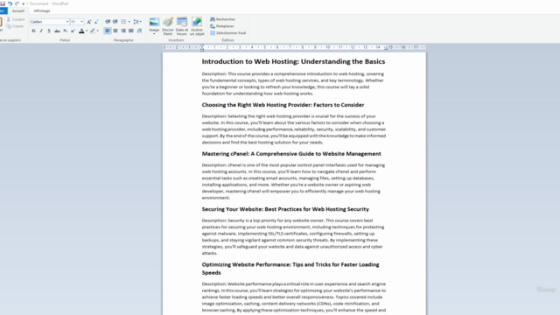Click Couper to cut selection
The height and width of the screenshot is (315, 560).
pyautogui.click(x=16, y=19)
